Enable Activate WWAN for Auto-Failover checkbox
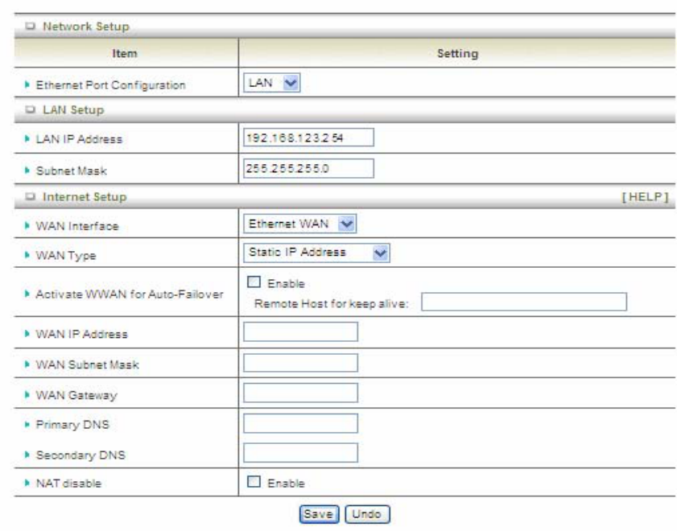The image size is (677, 531). 254,282
